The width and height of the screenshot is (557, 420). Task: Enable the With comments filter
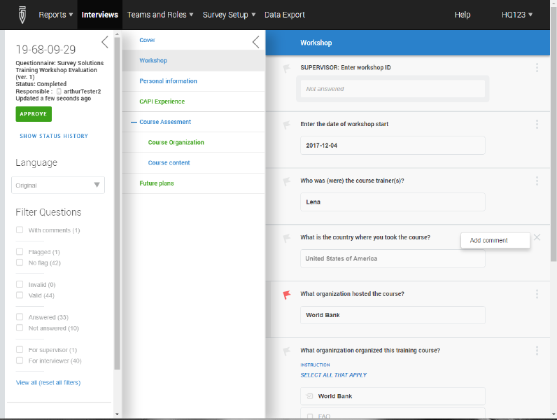point(20,230)
